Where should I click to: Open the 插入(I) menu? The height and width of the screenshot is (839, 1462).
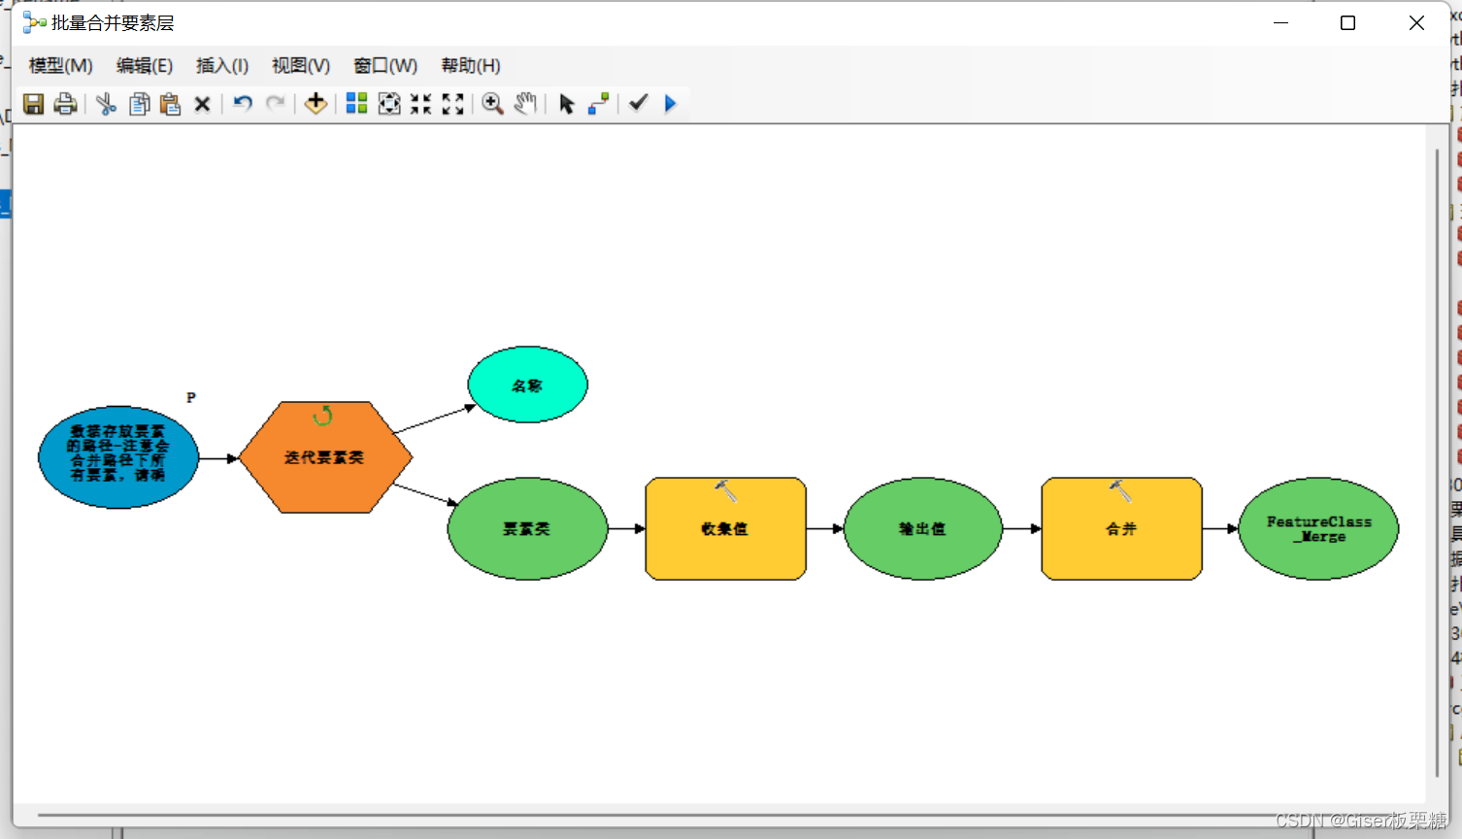[x=222, y=65]
